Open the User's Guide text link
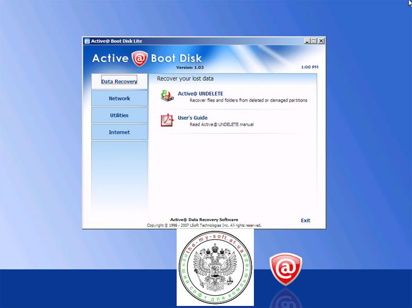 tap(193, 118)
